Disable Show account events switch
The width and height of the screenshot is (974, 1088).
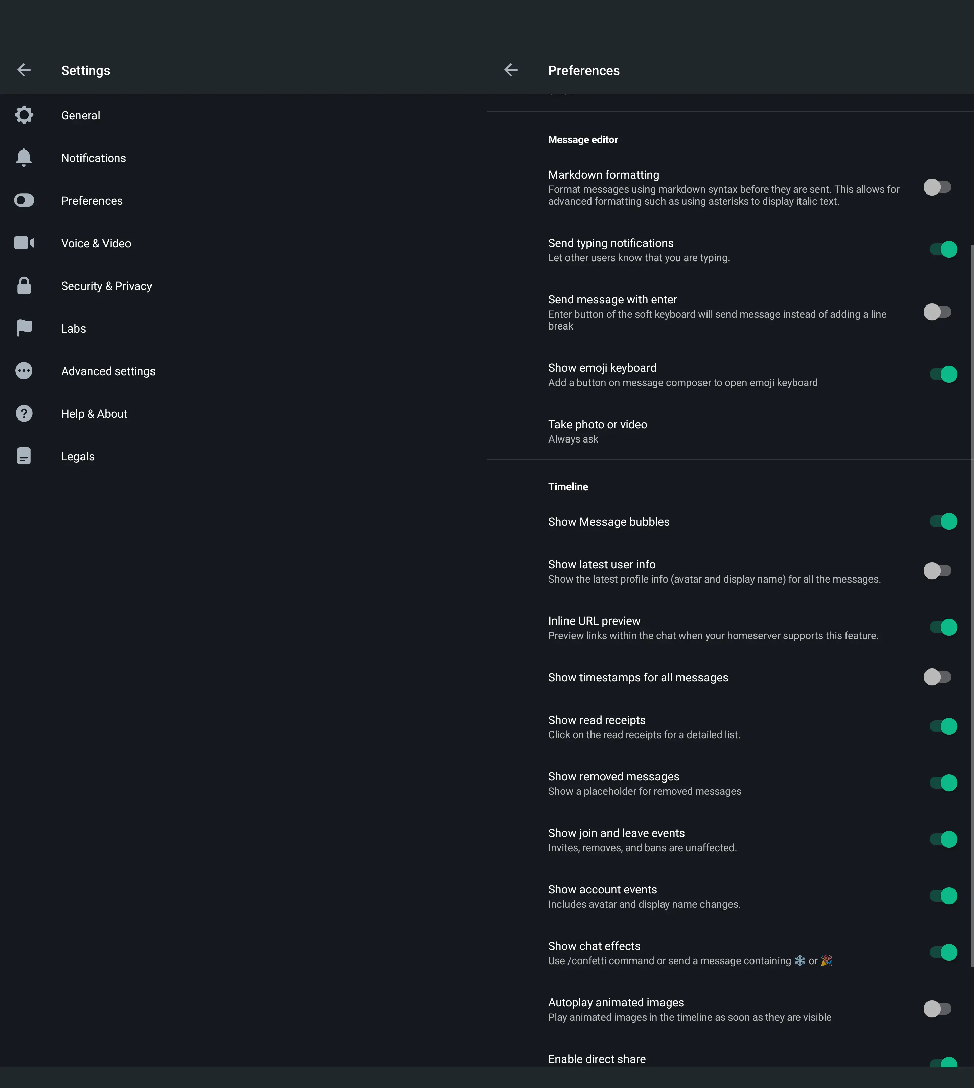point(944,896)
